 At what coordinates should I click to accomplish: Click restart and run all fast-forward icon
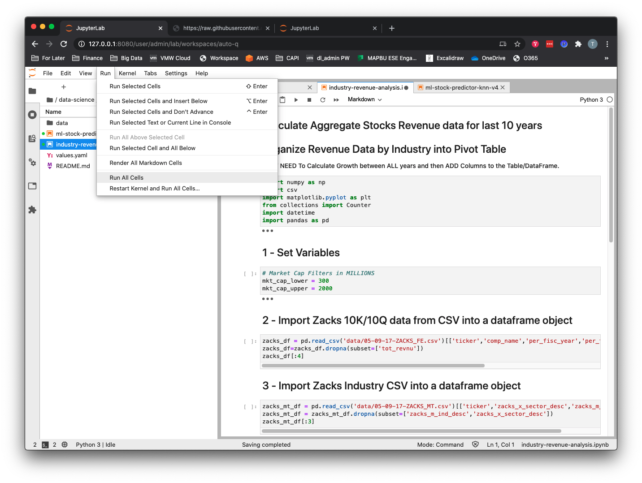[336, 100]
